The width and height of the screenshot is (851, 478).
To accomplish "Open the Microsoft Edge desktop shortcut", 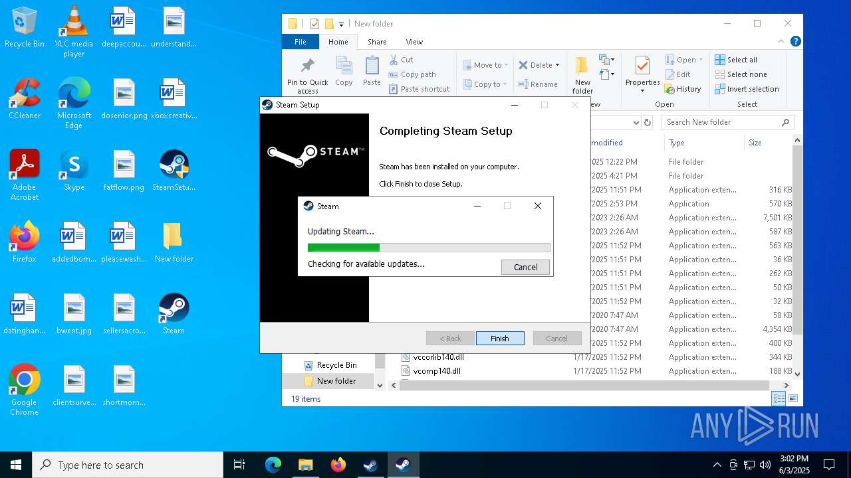I will point(74,103).
